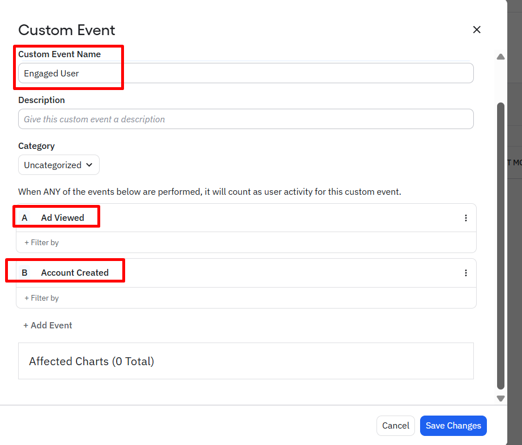Click the chevron in the Category selector
522x445 pixels.
[89, 165]
